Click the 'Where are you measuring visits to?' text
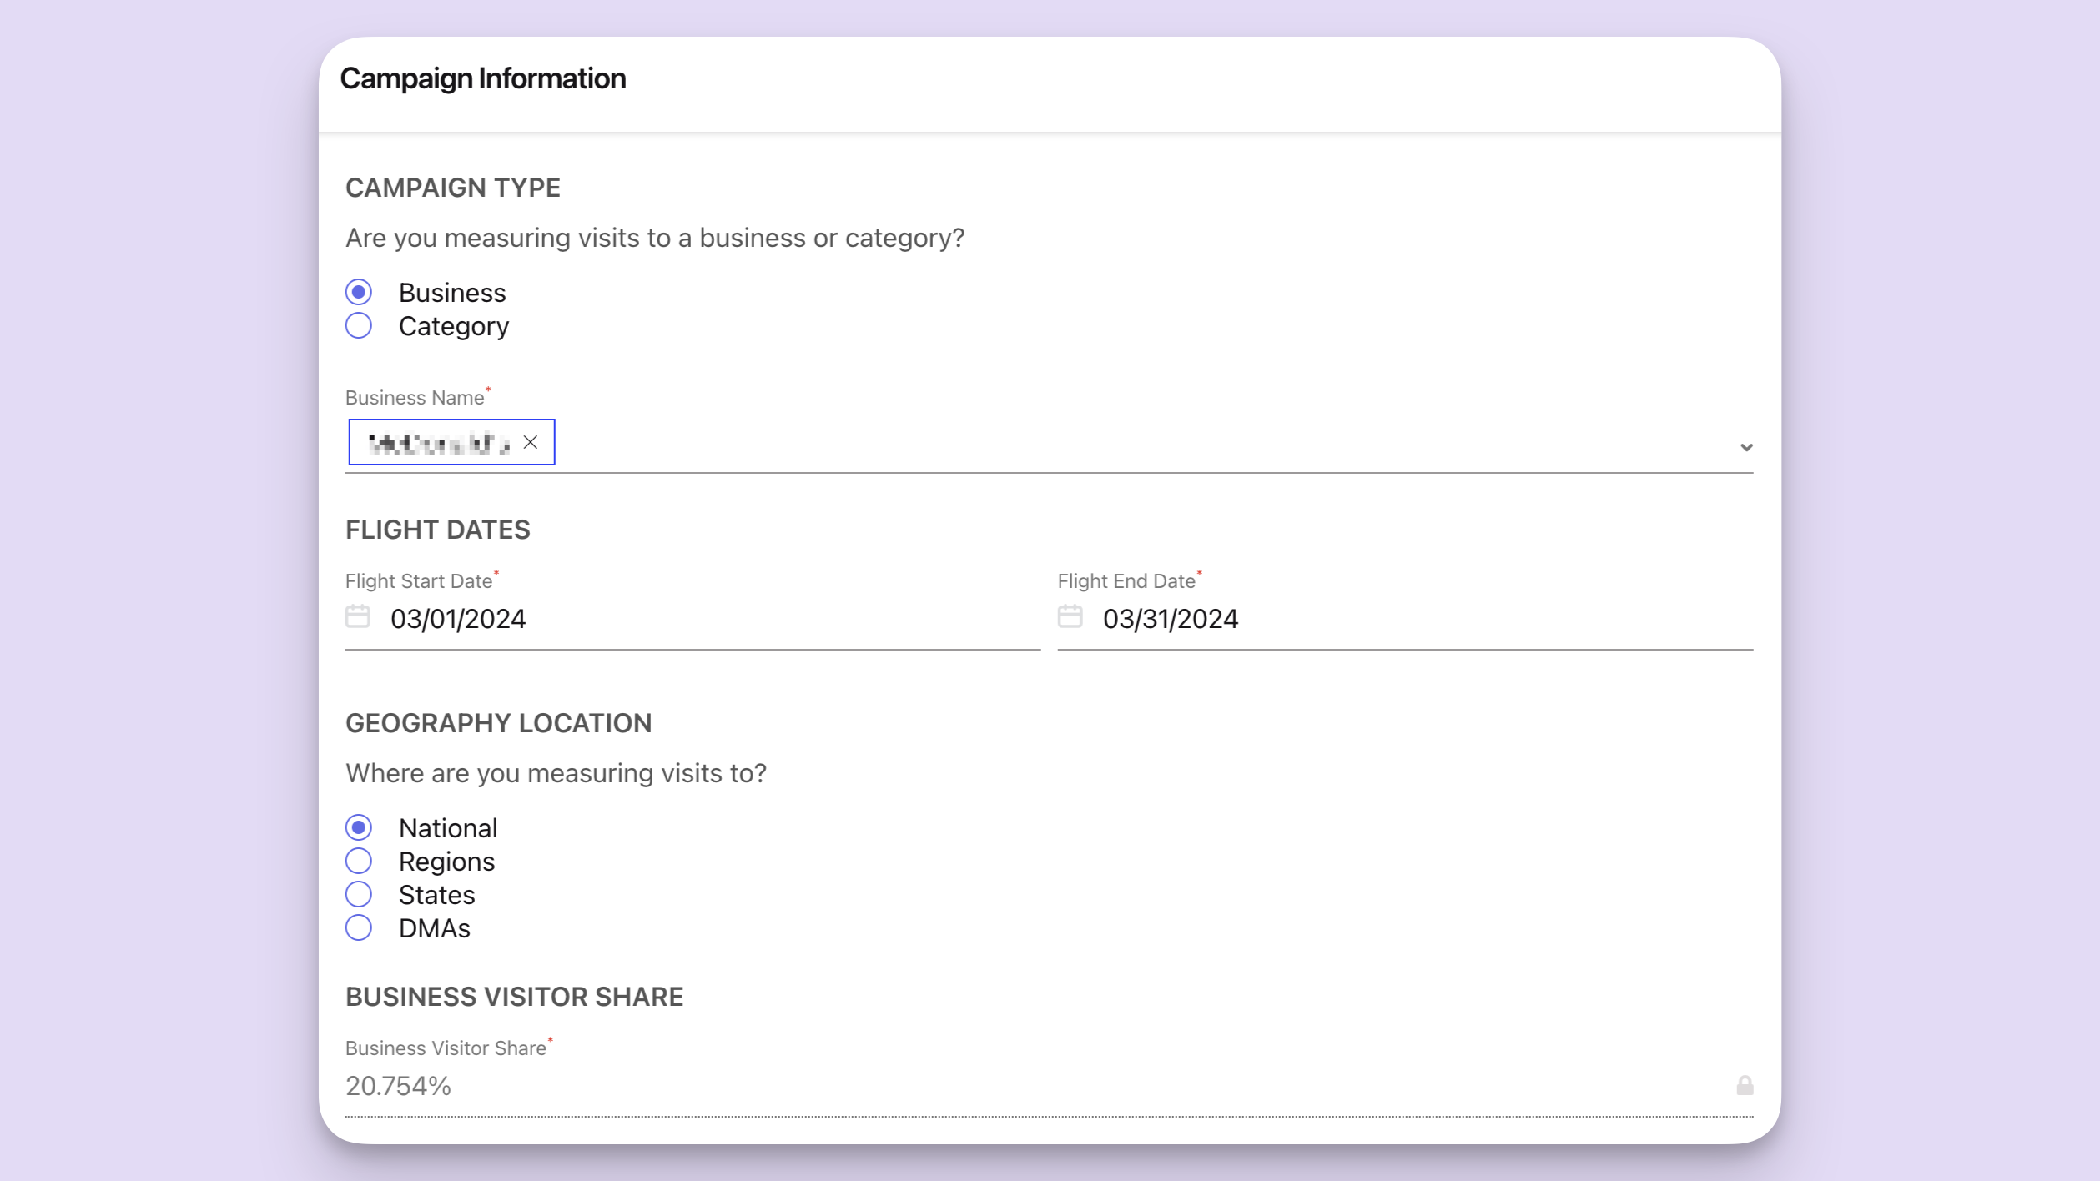 tap(556, 773)
